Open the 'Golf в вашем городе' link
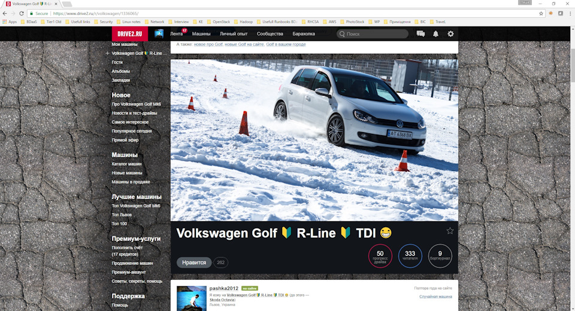Screen dimensions: 575x311 (x=286, y=44)
